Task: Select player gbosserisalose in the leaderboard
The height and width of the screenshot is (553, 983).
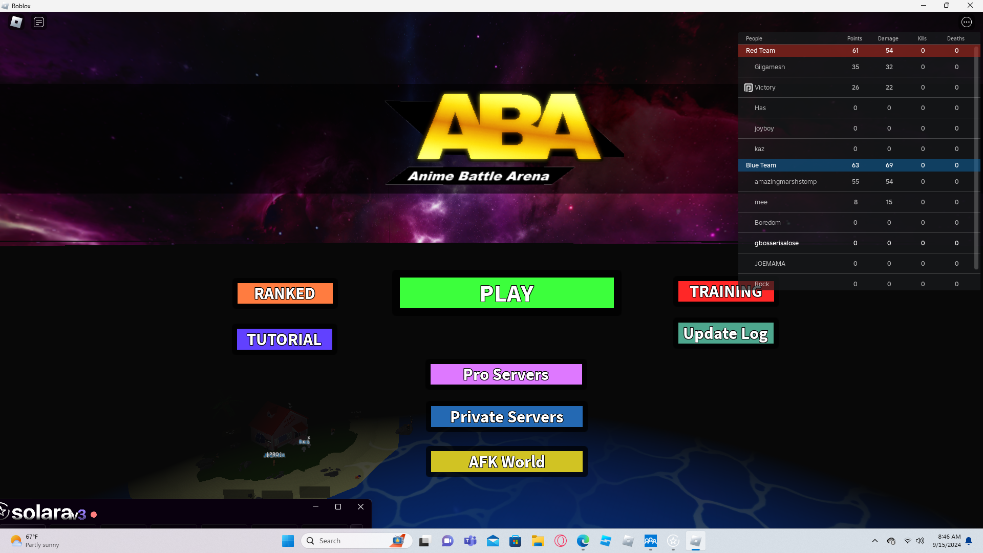Action: pyautogui.click(x=776, y=243)
